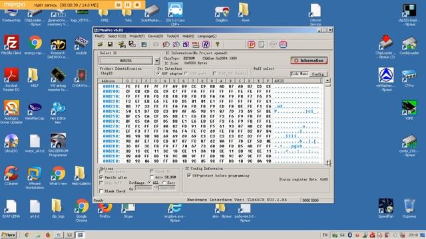Screen dimensions: 426x239
Task: Select the VMware Workstation desktop icon
Action: coord(35,177)
